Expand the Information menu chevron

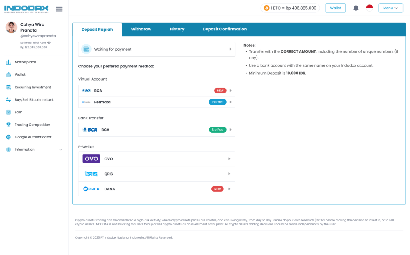coord(61,150)
